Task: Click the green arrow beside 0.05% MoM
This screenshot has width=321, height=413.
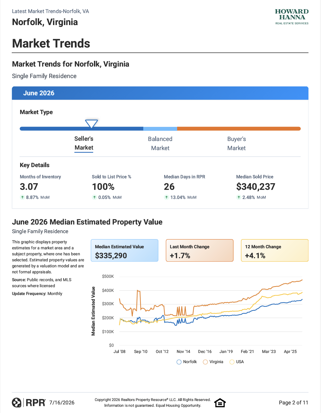Action: pyautogui.click(x=94, y=197)
